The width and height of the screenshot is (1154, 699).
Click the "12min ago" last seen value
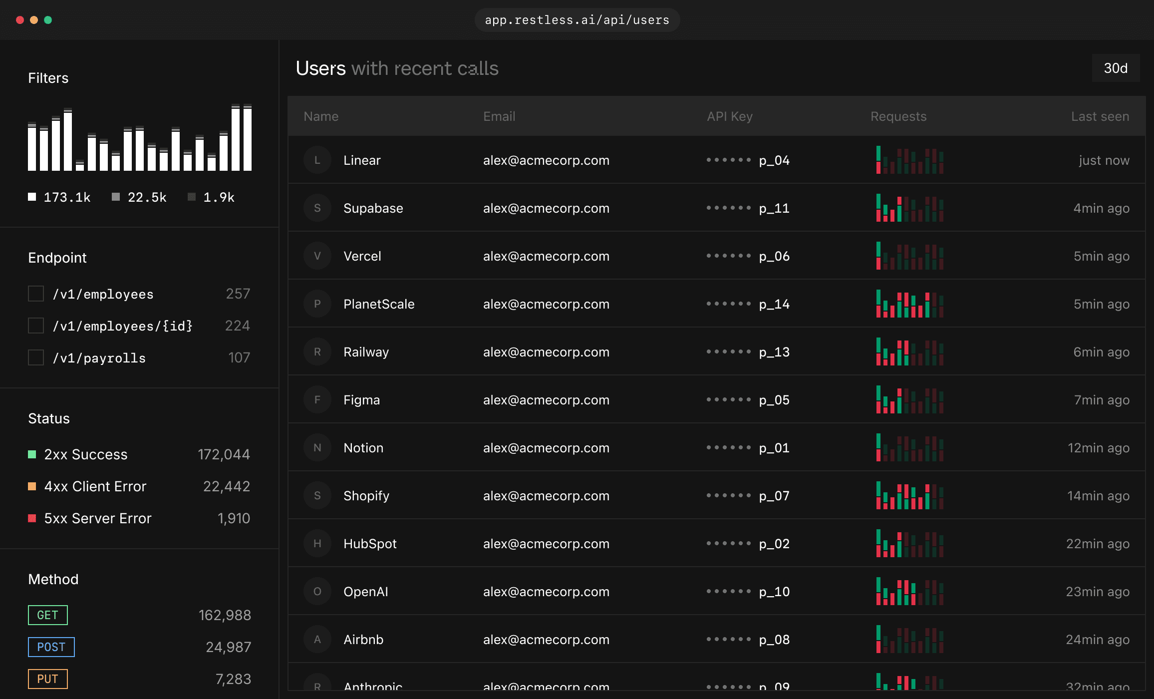(x=1099, y=448)
